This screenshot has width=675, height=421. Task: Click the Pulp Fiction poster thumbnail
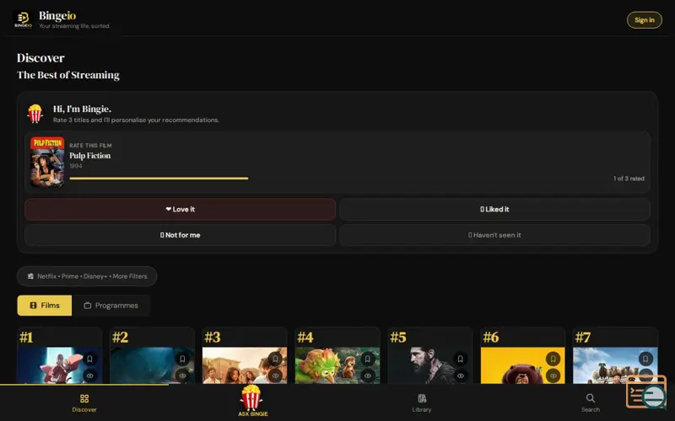pos(47,162)
